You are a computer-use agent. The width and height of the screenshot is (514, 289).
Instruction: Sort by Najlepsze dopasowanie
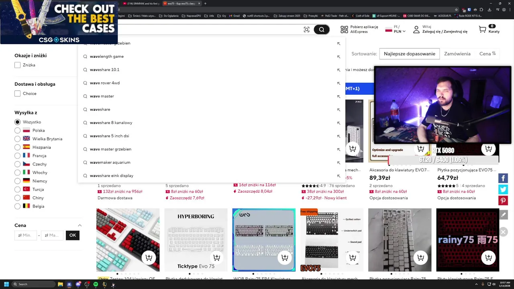pyautogui.click(x=410, y=54)
